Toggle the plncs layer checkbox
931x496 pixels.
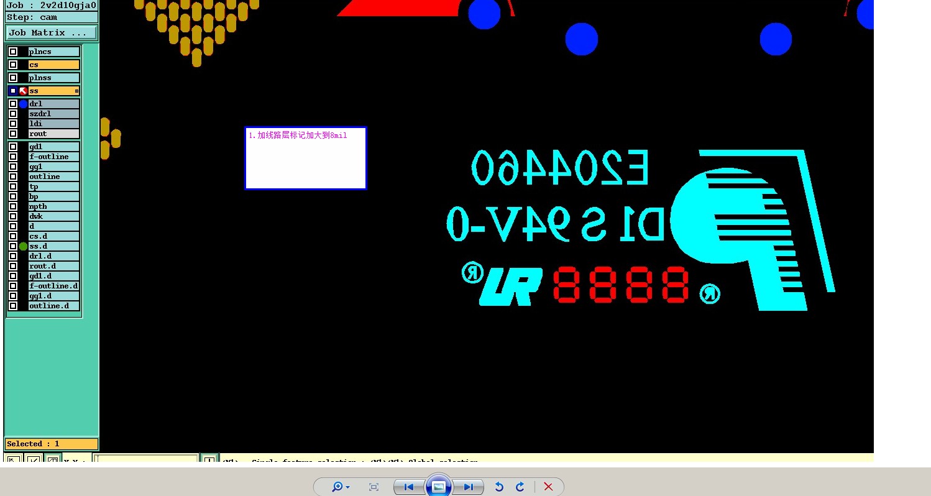(13, 52)
